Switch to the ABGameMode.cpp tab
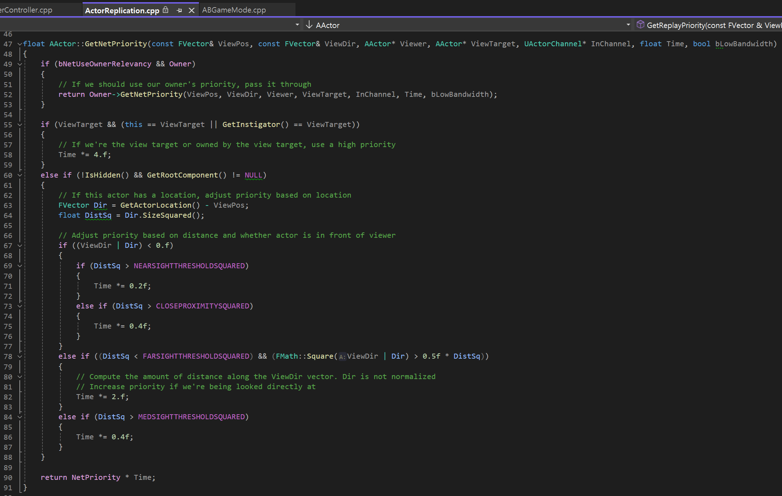This screenshot has width=782, height=496. tap(234, 10)
